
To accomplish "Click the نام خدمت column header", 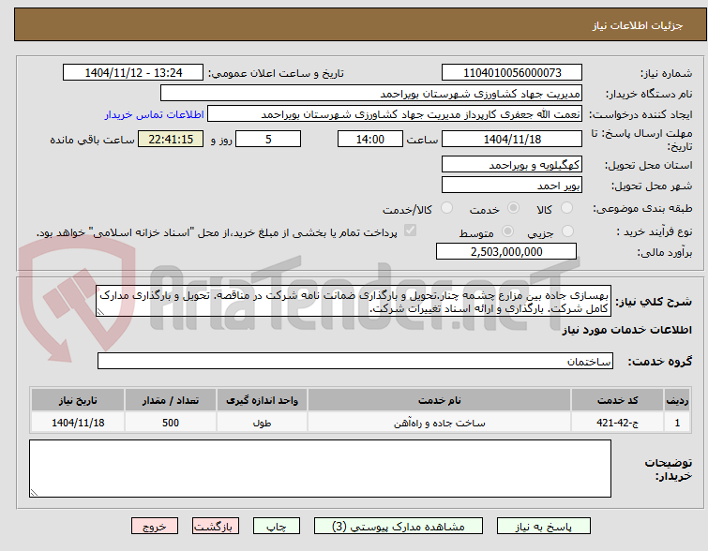I will [440, 400].
